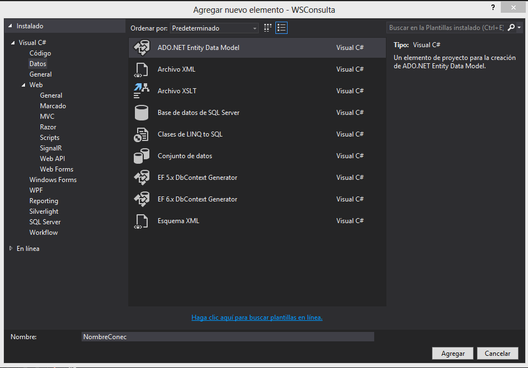Screen dimensions: 528x368
Task: Collapse the Visual C# tree node
Action: click(x=13, y=43)
